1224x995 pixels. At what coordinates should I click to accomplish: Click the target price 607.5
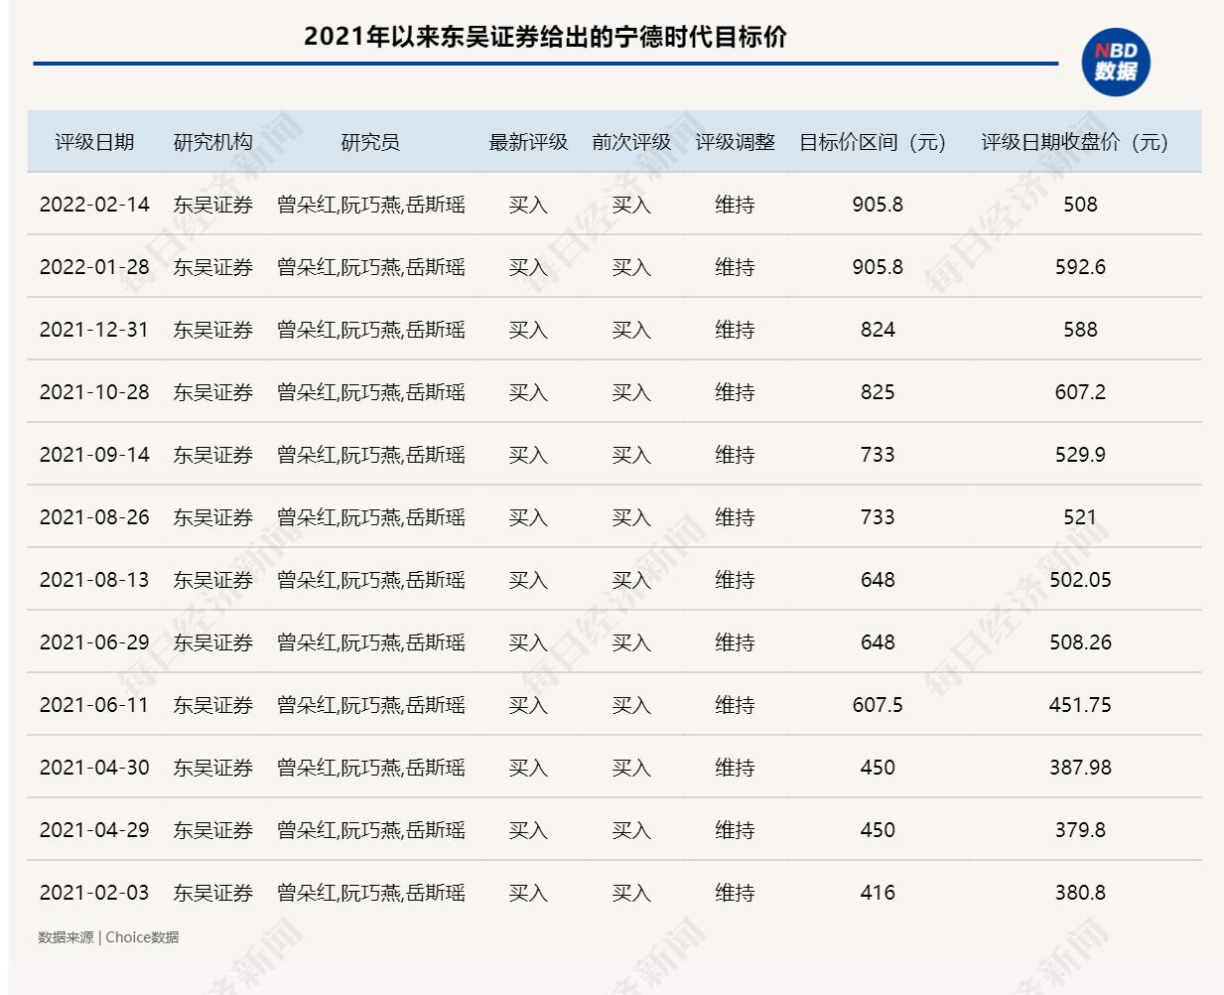point(878,705)
